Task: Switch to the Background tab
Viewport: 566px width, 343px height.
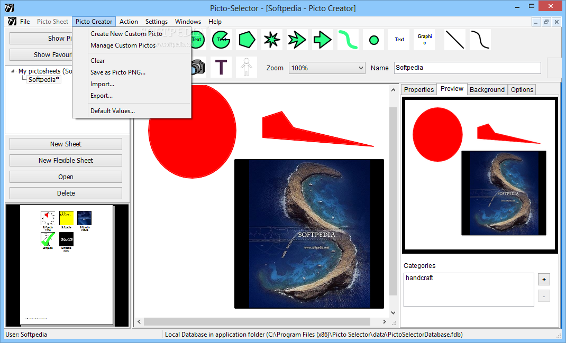Action: 487,89
